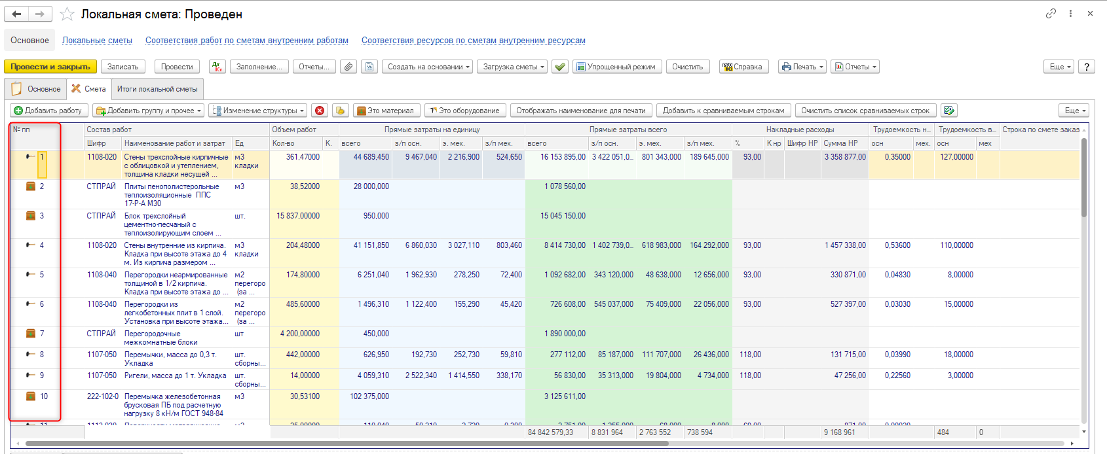Click Наименование работ и затрат column header

pos(177,143)
